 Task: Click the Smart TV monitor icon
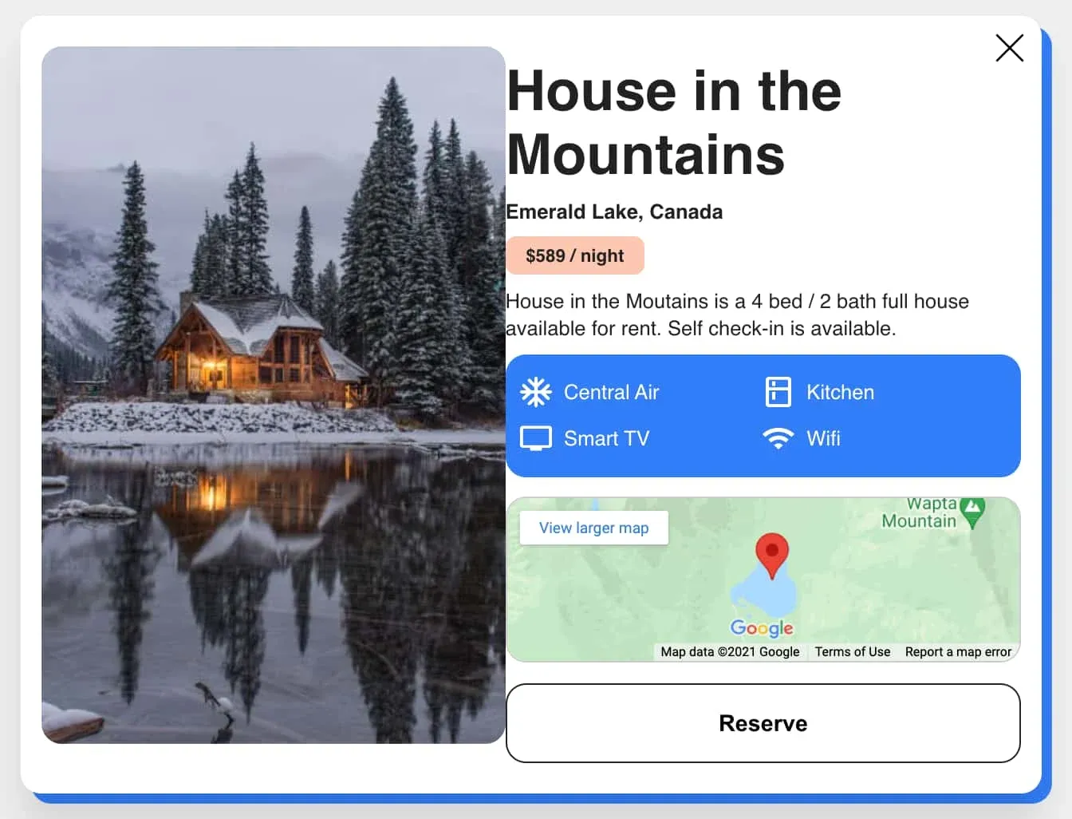pyautogui.click(x=536, y=438)
